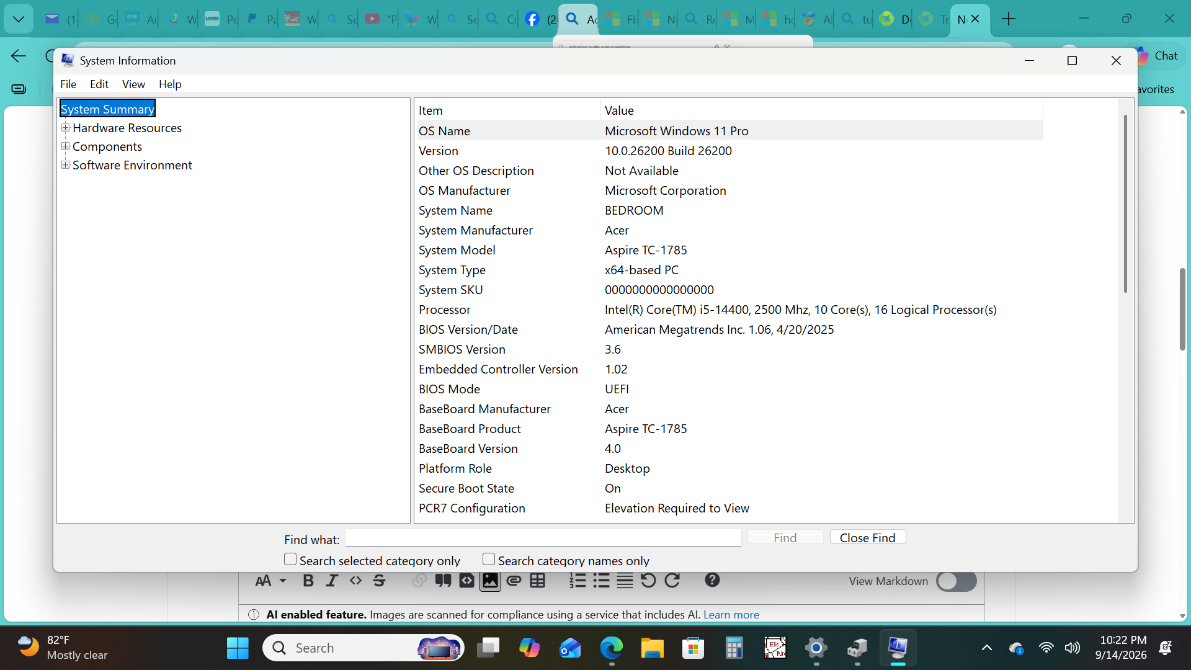This screenshot has width=1191, height=670.
Task: Switch to the Facebook browser tab
Action: click(540, 19)
